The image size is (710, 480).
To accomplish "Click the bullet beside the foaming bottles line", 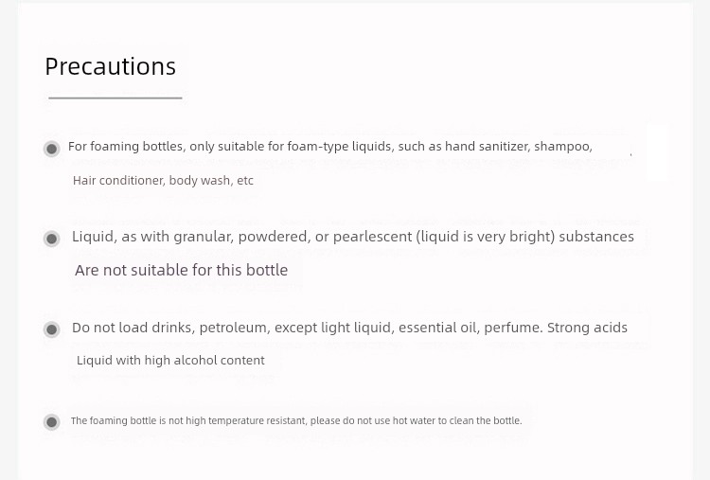I will [52, 149].
